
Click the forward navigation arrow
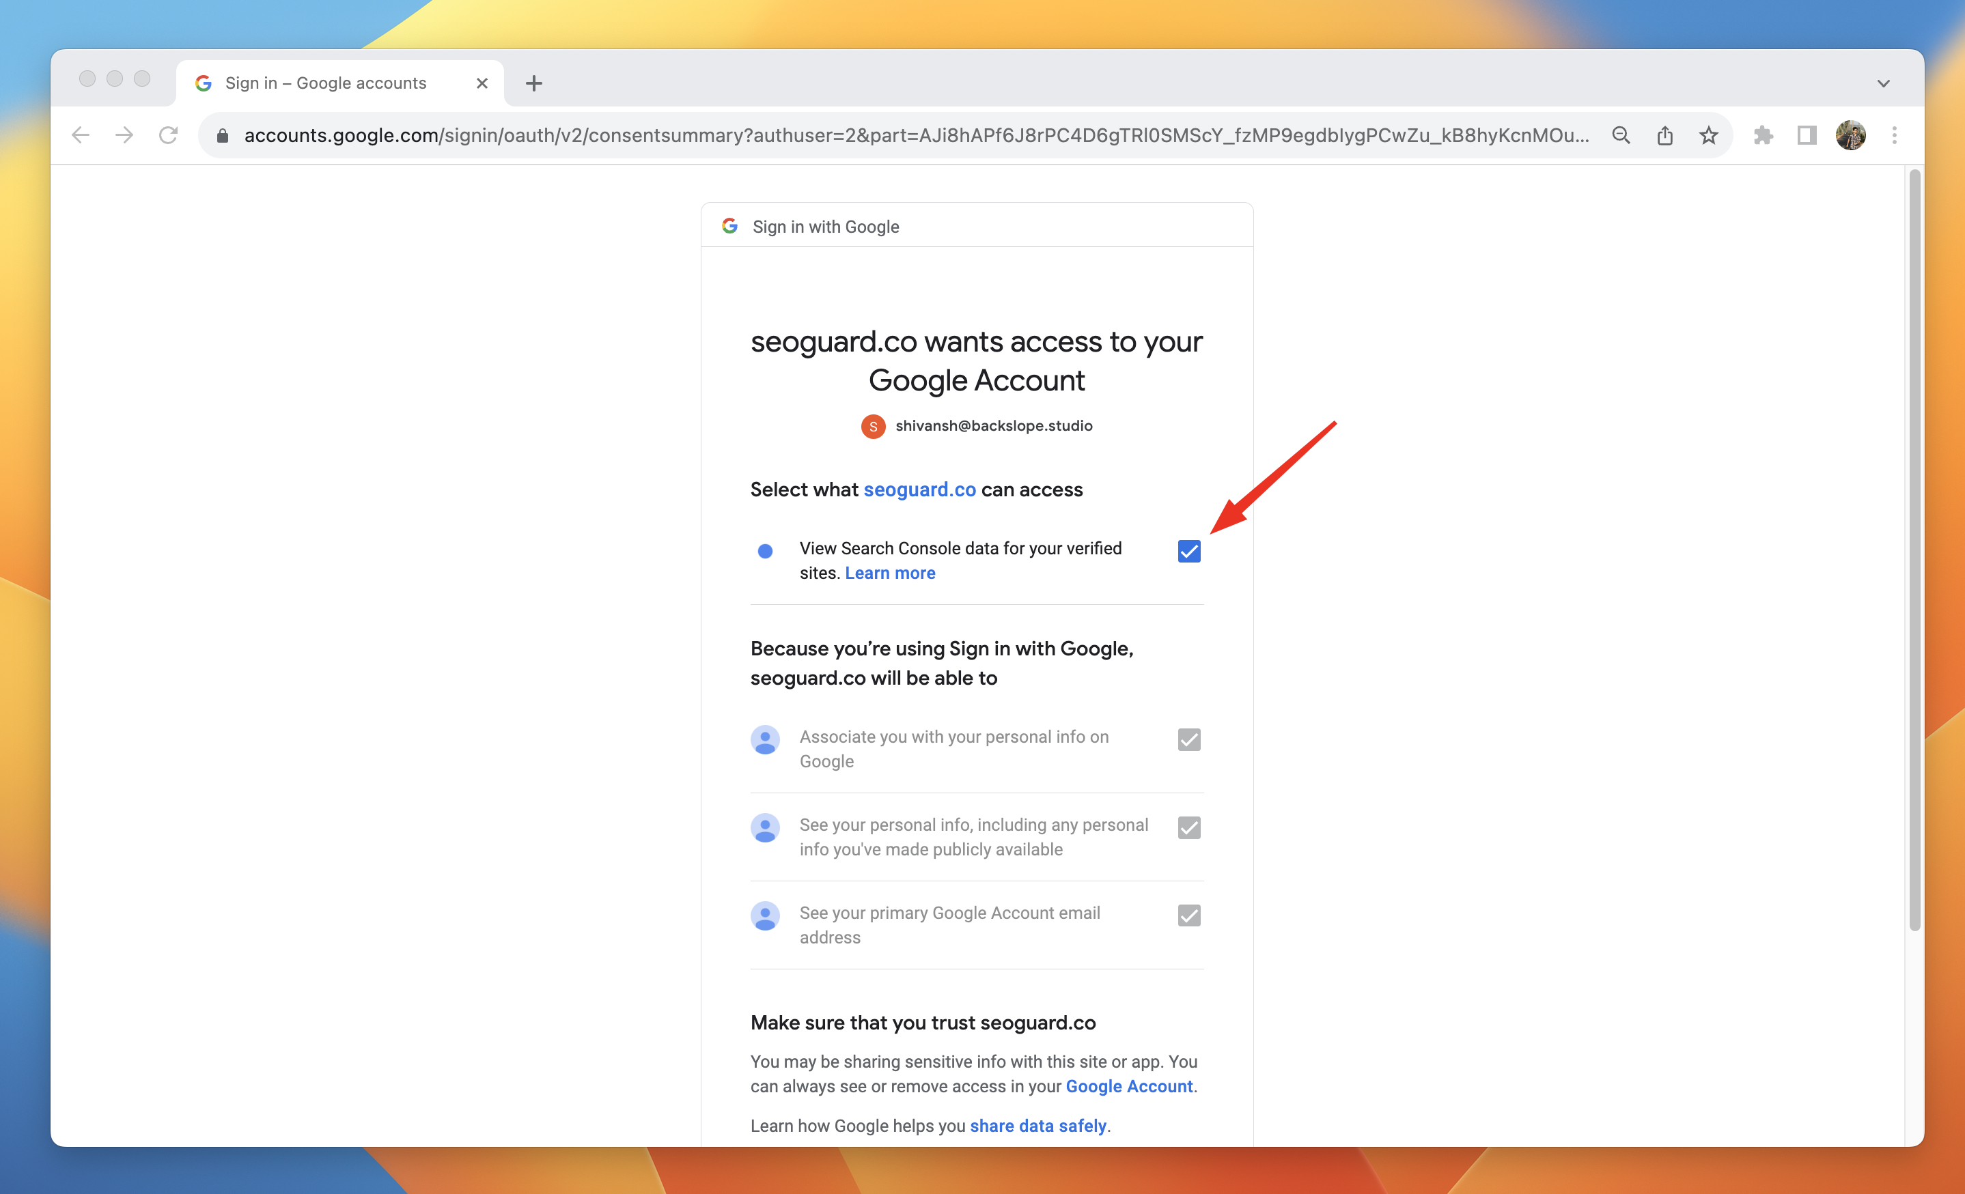click(124, 135)
